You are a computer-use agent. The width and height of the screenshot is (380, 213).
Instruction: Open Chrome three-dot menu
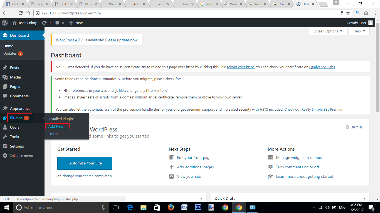(x=375, y=13)
